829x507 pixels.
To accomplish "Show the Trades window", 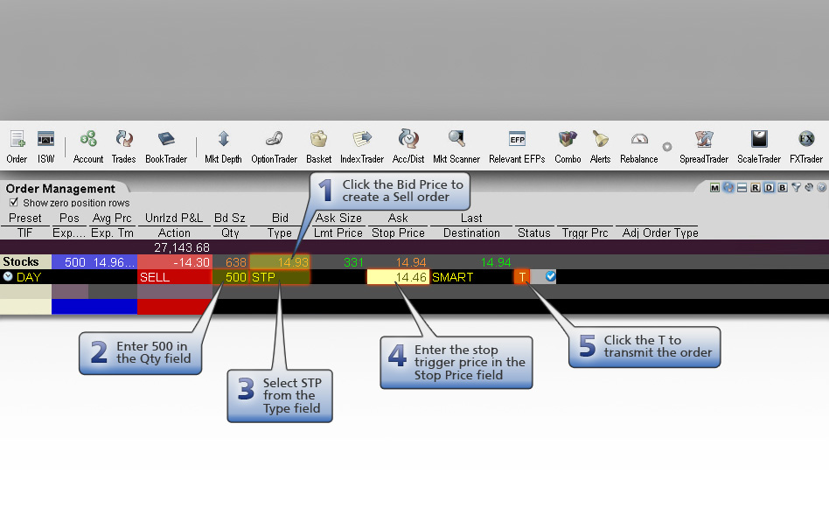I will (x=123, y=147).
